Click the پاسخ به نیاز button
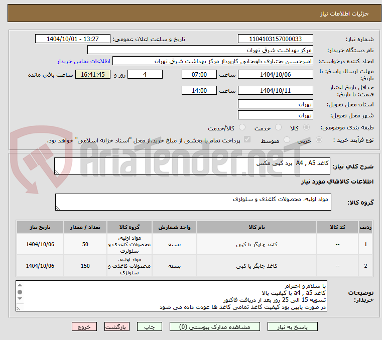Image resolution: width=382 pixels, height=340 pixels. 292,327
